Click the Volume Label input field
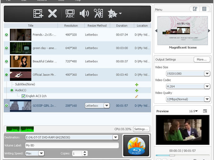Screen dimensions: 214x160 pyautogui.click(x=72, y=145)
